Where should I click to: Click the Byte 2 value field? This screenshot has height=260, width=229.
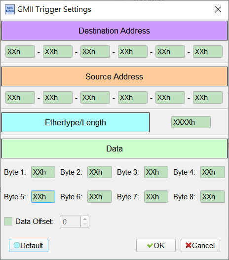100,172
